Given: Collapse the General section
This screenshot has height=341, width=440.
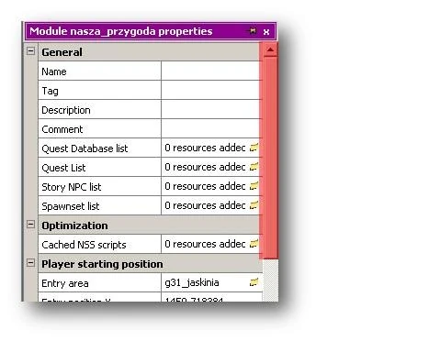Looking at the screenshot, I should click(30, 50).
